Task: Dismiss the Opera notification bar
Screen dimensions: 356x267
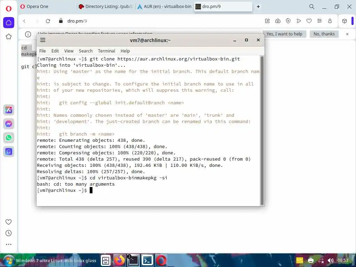Action: pos(347,34)
